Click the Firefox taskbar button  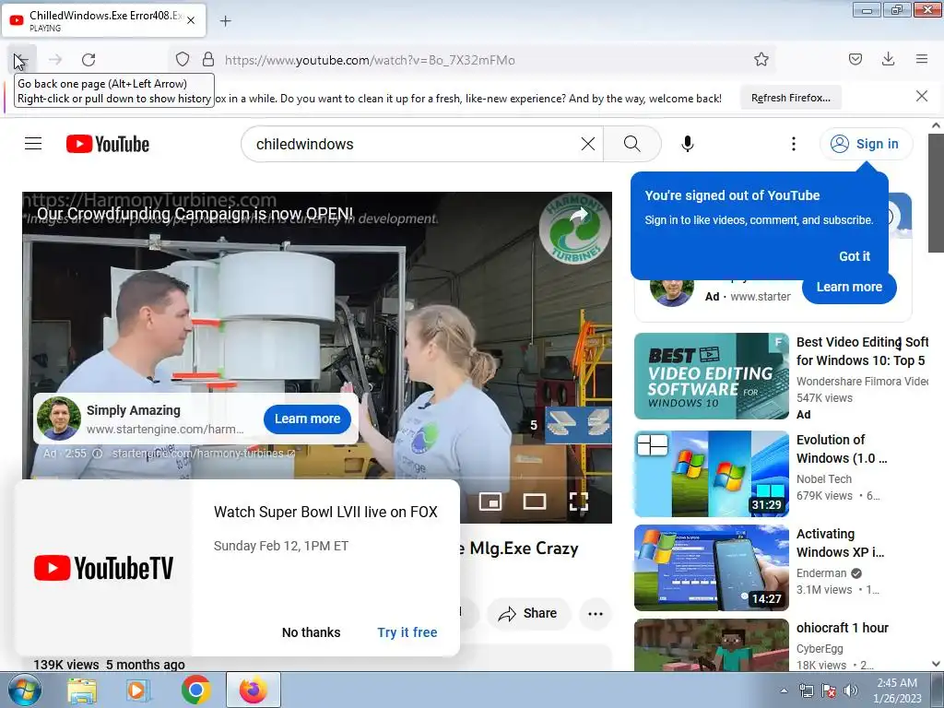[x=254, y=690]
